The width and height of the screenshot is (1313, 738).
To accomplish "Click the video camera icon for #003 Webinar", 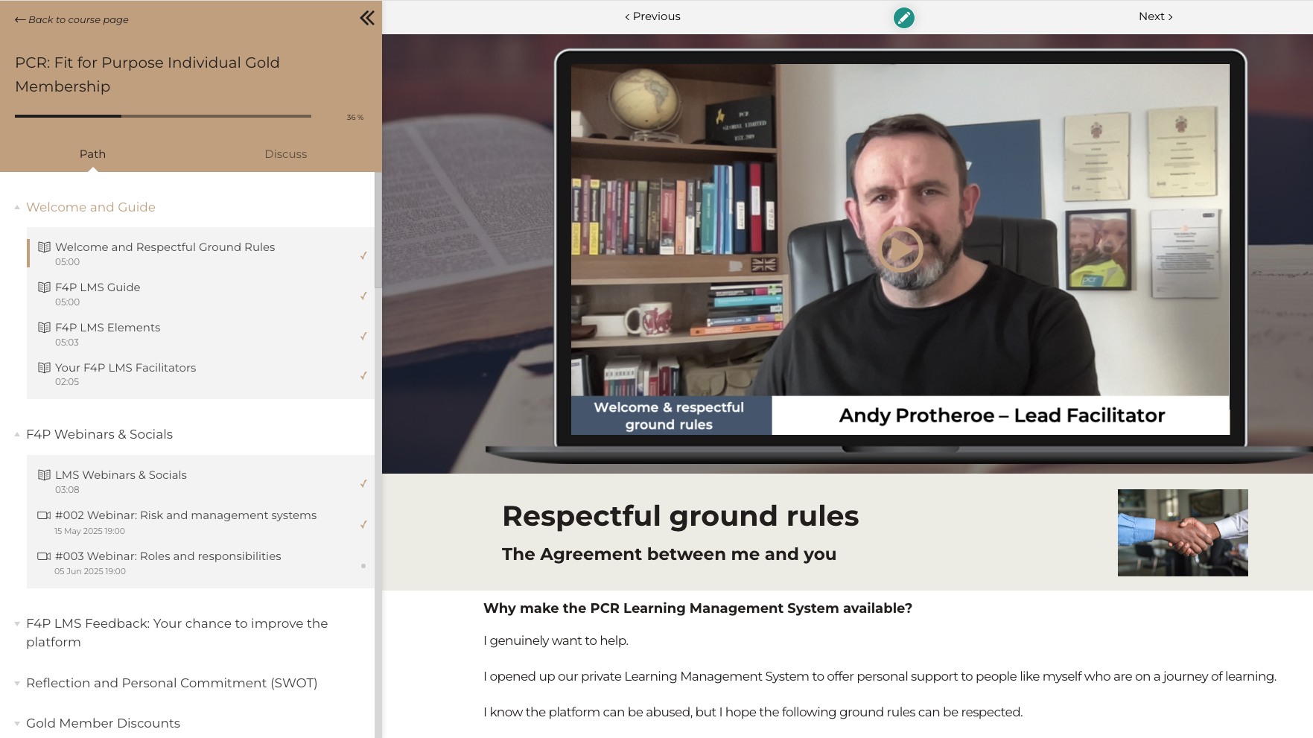I will [44, 556].
